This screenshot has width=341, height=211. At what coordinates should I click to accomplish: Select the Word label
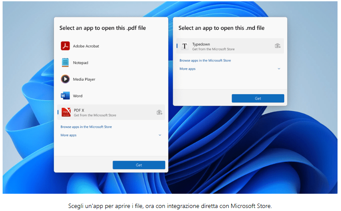[x=78, y=96]
